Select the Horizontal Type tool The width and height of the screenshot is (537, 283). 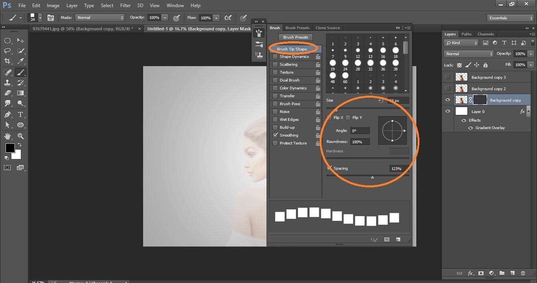[x=20, y=115]
